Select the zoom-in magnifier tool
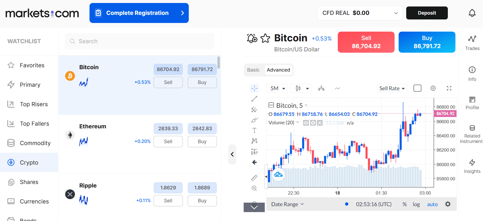483x221 pixels. 254,188
